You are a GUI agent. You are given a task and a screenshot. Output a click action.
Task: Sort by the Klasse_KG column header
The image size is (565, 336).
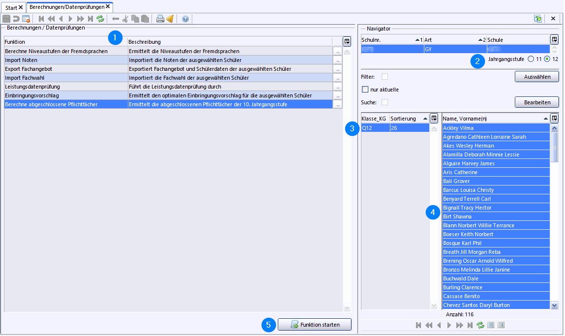pyautogui.click(x=375, y=119)
